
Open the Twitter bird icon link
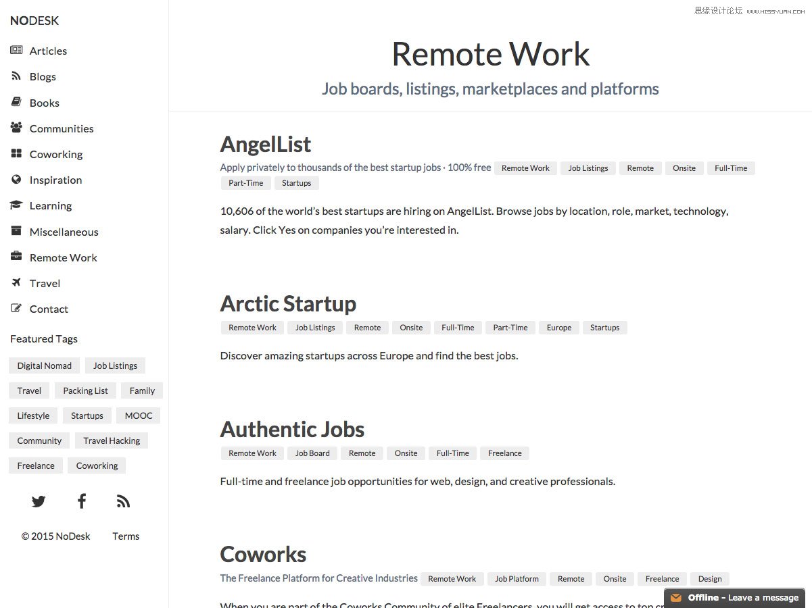pyautogui.click(x=39, y=501)
